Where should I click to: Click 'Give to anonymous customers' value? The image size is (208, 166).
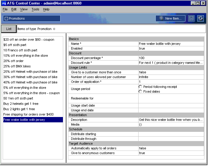171,153
